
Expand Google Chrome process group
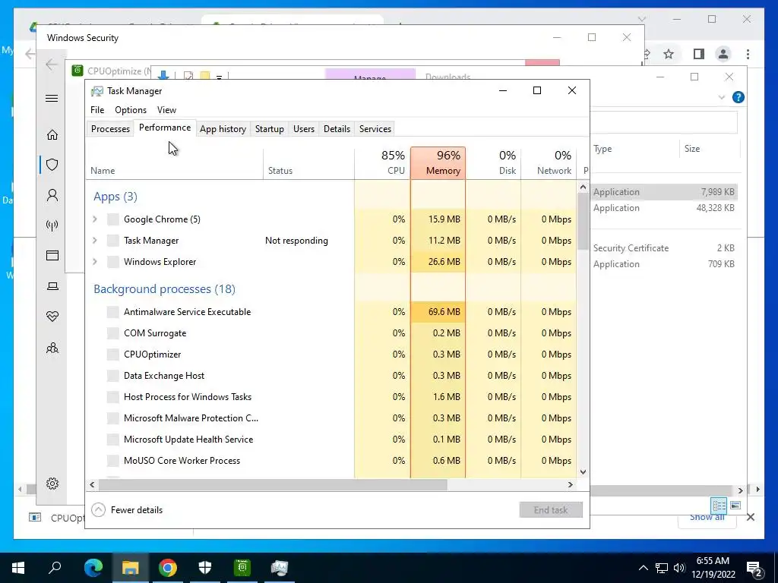pyautogui.click(x=95, y=219)
